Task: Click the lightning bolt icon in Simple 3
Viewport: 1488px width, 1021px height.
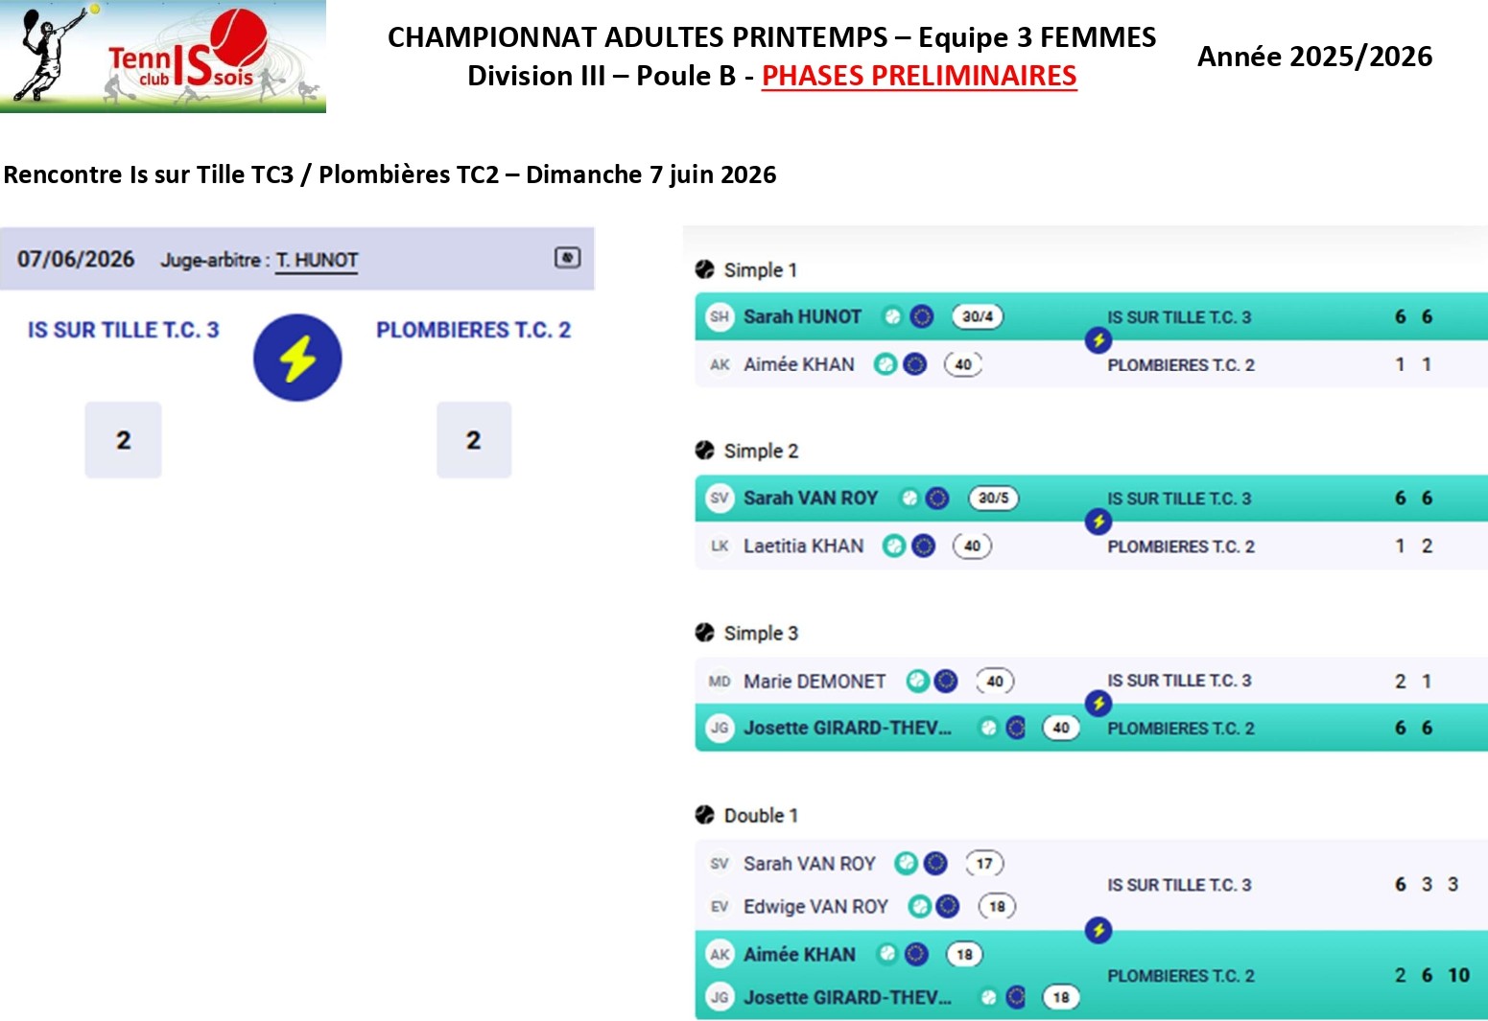Action: [x=1098, y=704]
